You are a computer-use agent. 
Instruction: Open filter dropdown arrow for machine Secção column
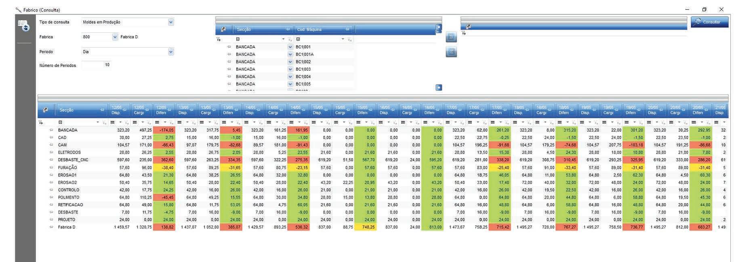tap(283, 39)
